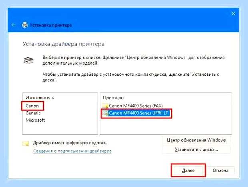Click the Принтеры column header
Screen dimensions: 248x187
click(114, 98)
